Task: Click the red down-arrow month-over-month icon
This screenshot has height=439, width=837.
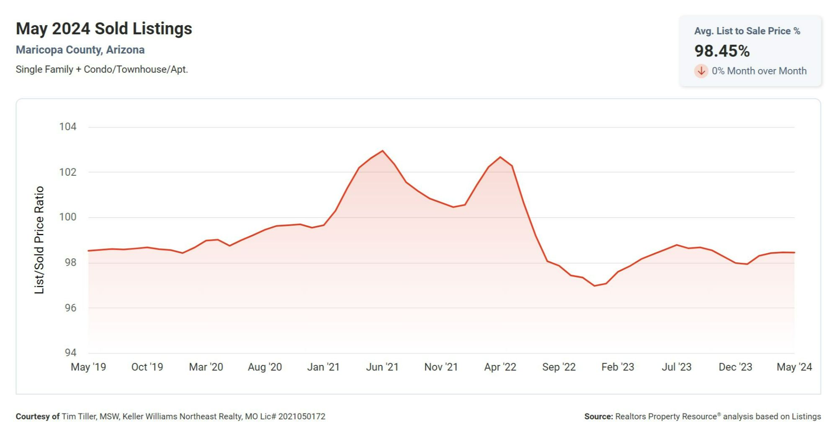Action: pyautogui.click(x=701, y=71)
